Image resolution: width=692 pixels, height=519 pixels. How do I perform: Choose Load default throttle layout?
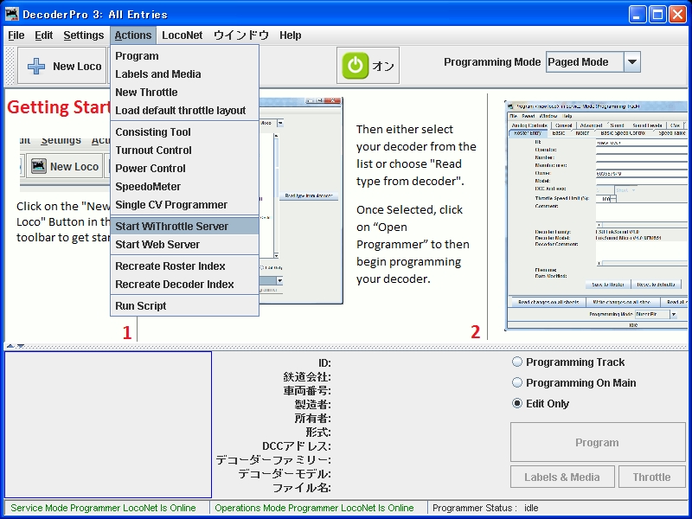click(184, 111)
